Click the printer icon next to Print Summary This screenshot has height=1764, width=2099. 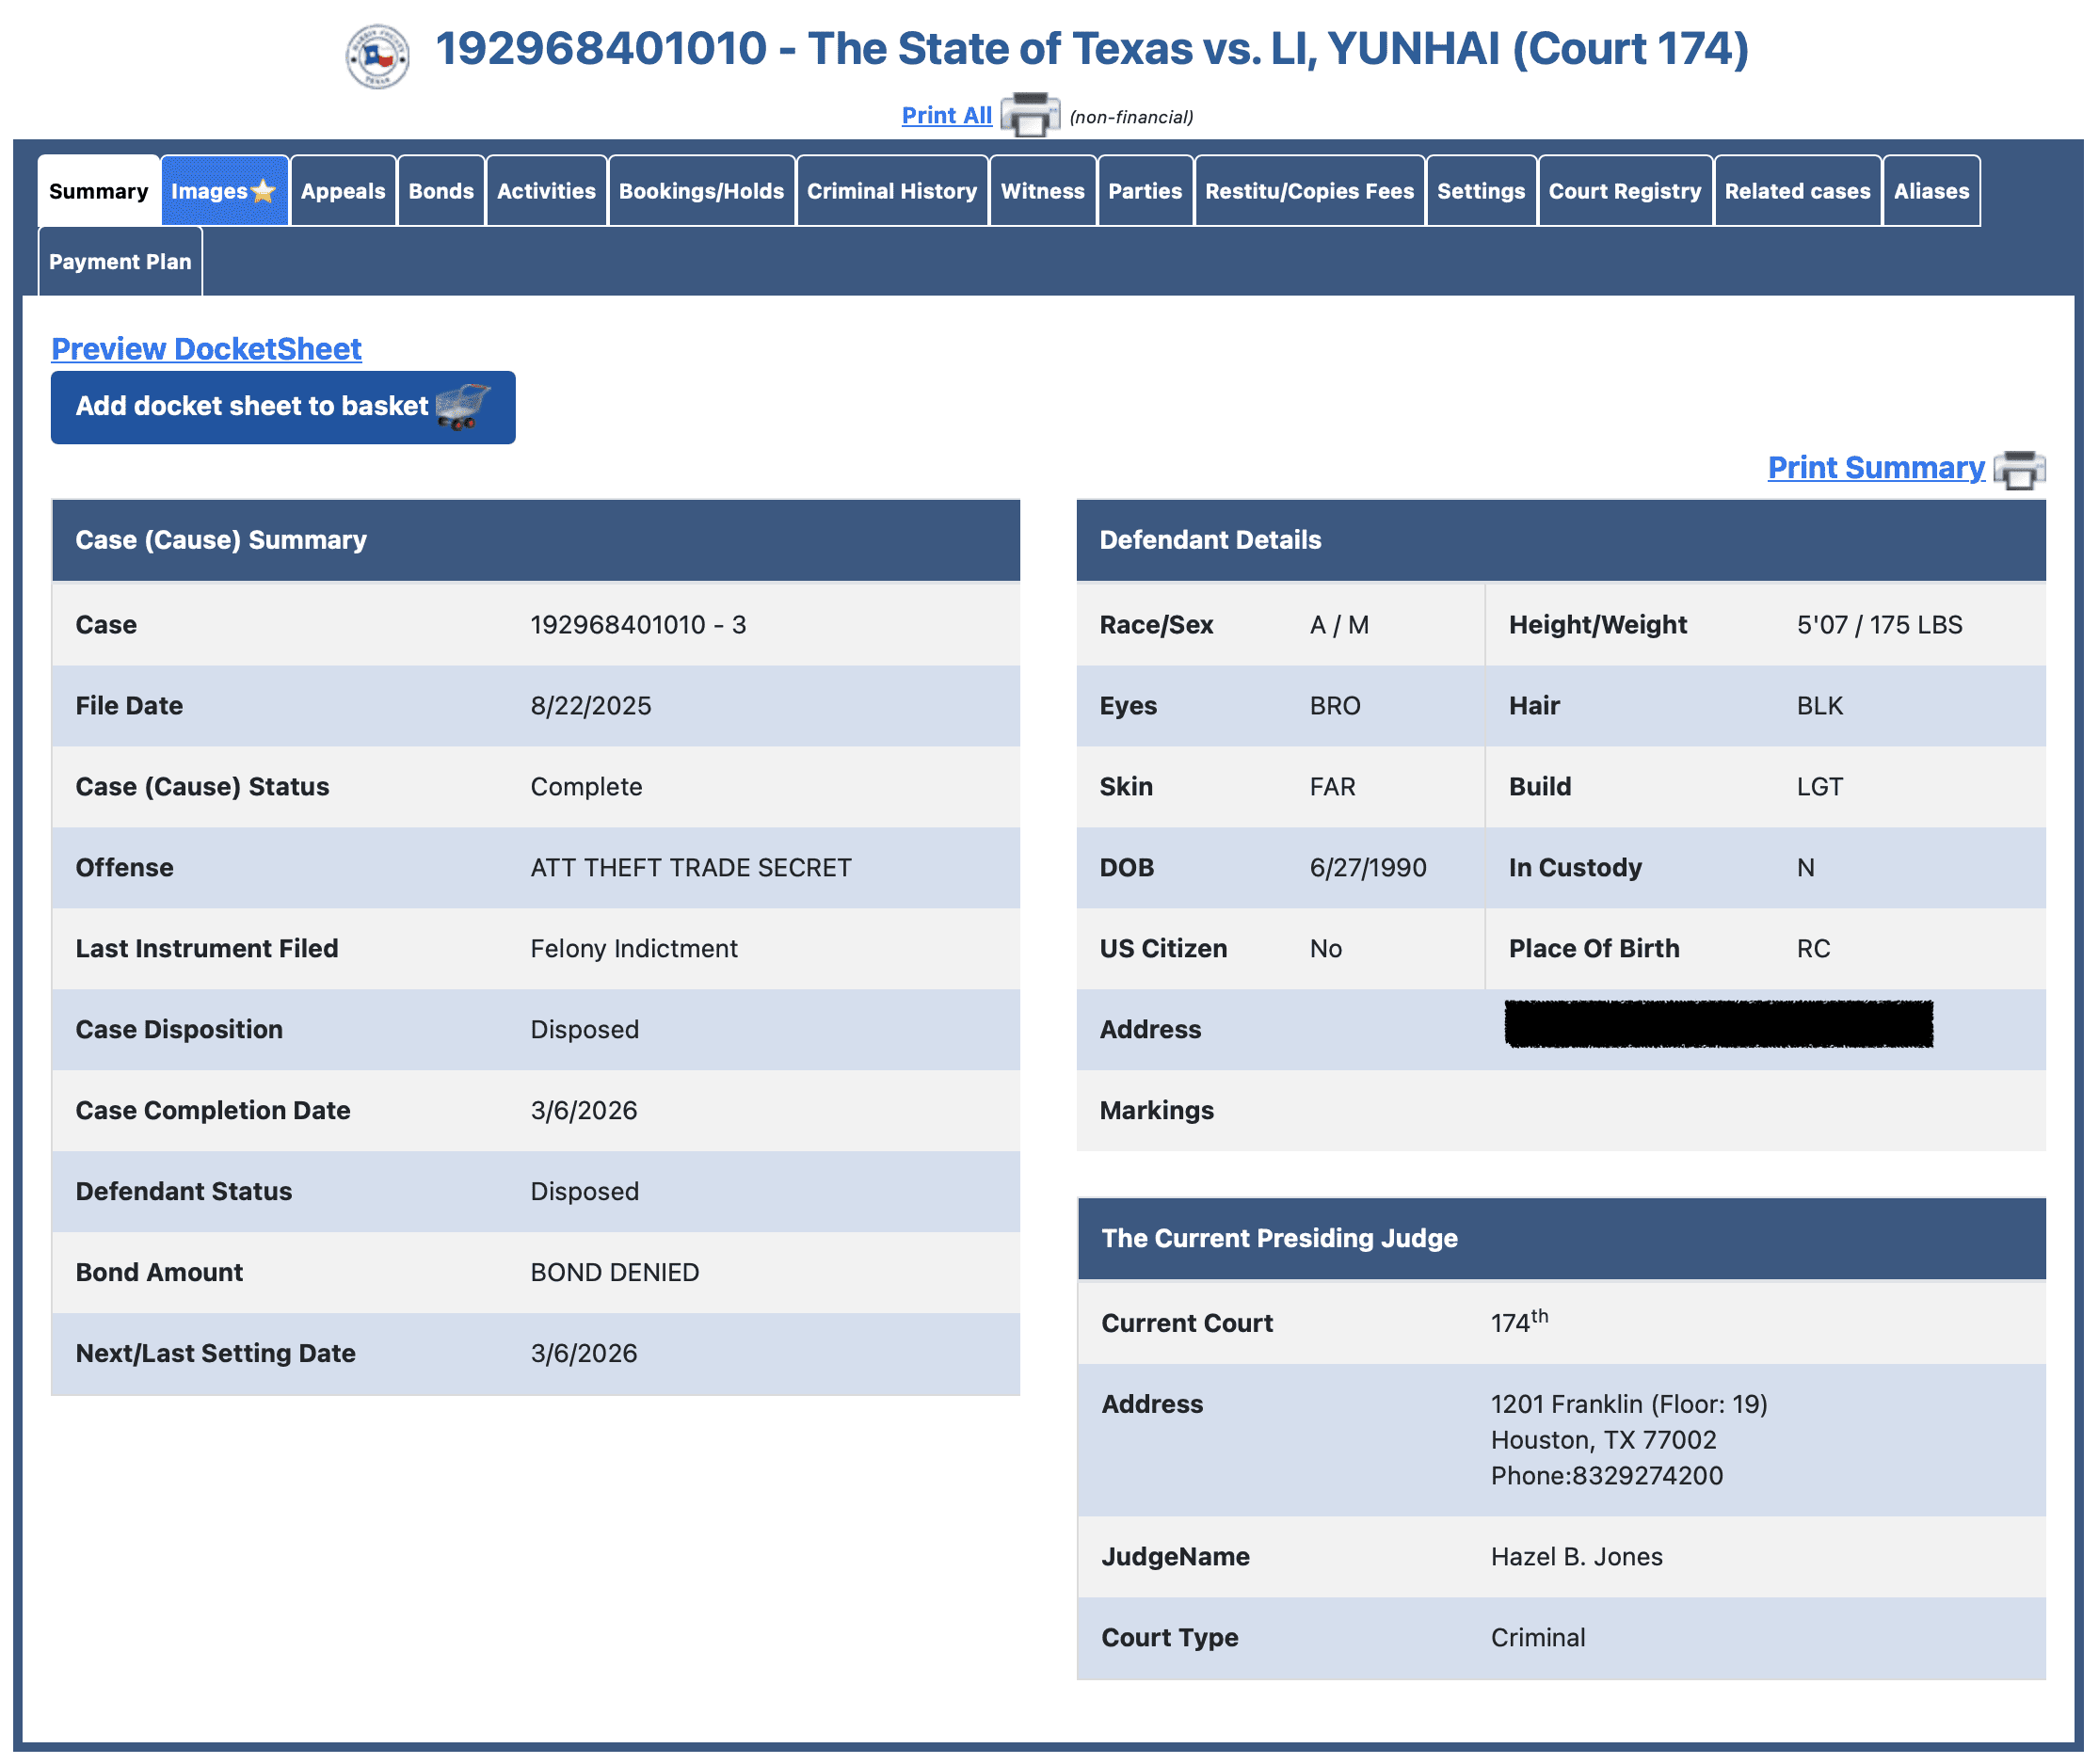(x=2018, y=469)
